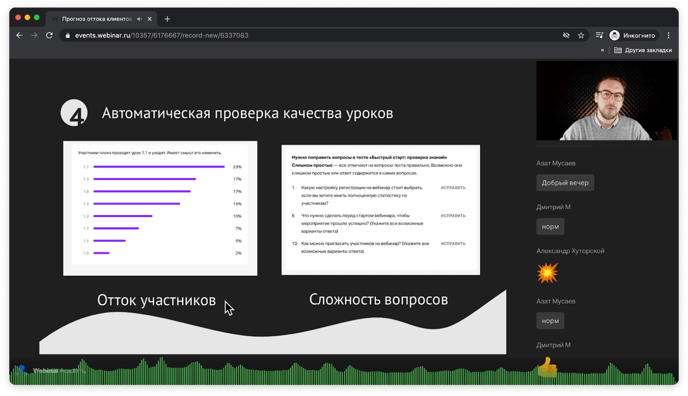Close the Прогноз оттока клиентов tab

point(150,19)
